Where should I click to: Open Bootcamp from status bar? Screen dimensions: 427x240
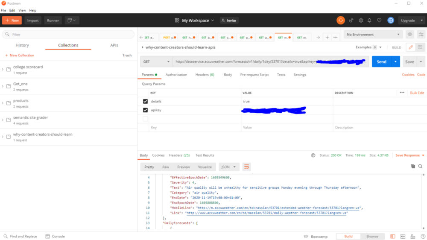[x=316, y=237]
